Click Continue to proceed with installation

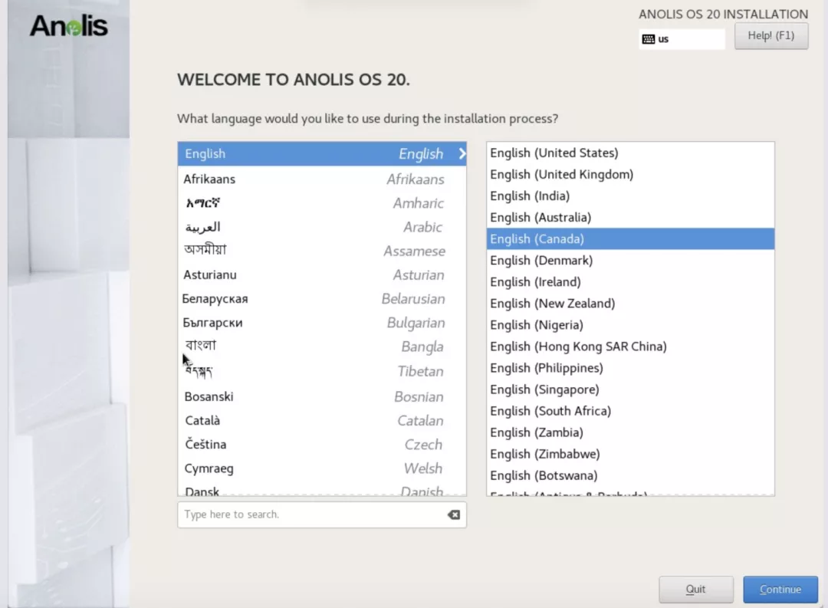point(780,589)
